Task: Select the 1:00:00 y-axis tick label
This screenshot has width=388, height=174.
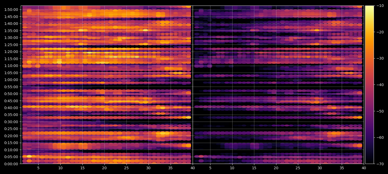Action: (x=11, y=79)
